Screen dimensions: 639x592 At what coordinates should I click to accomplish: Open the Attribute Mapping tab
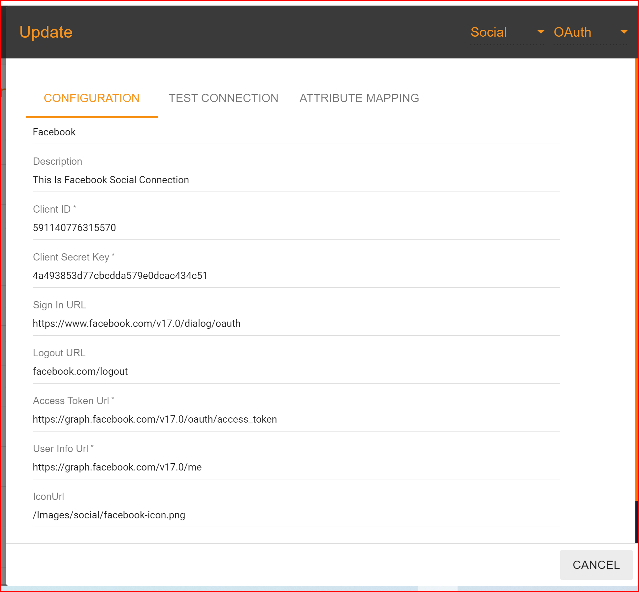(359, 98)
